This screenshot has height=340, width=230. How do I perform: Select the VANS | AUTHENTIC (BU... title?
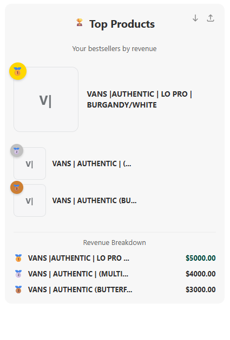[x=94, y=200]
